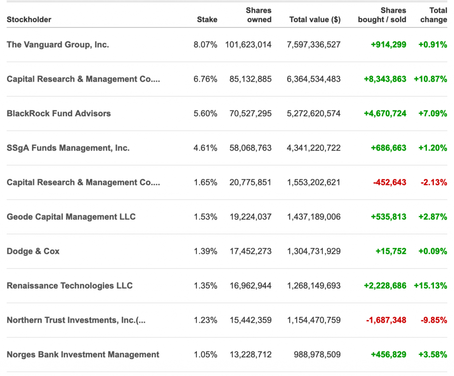Click the +8,343,863 shares bought figure
Screen dimensions: 454x376
pos(385,79)
